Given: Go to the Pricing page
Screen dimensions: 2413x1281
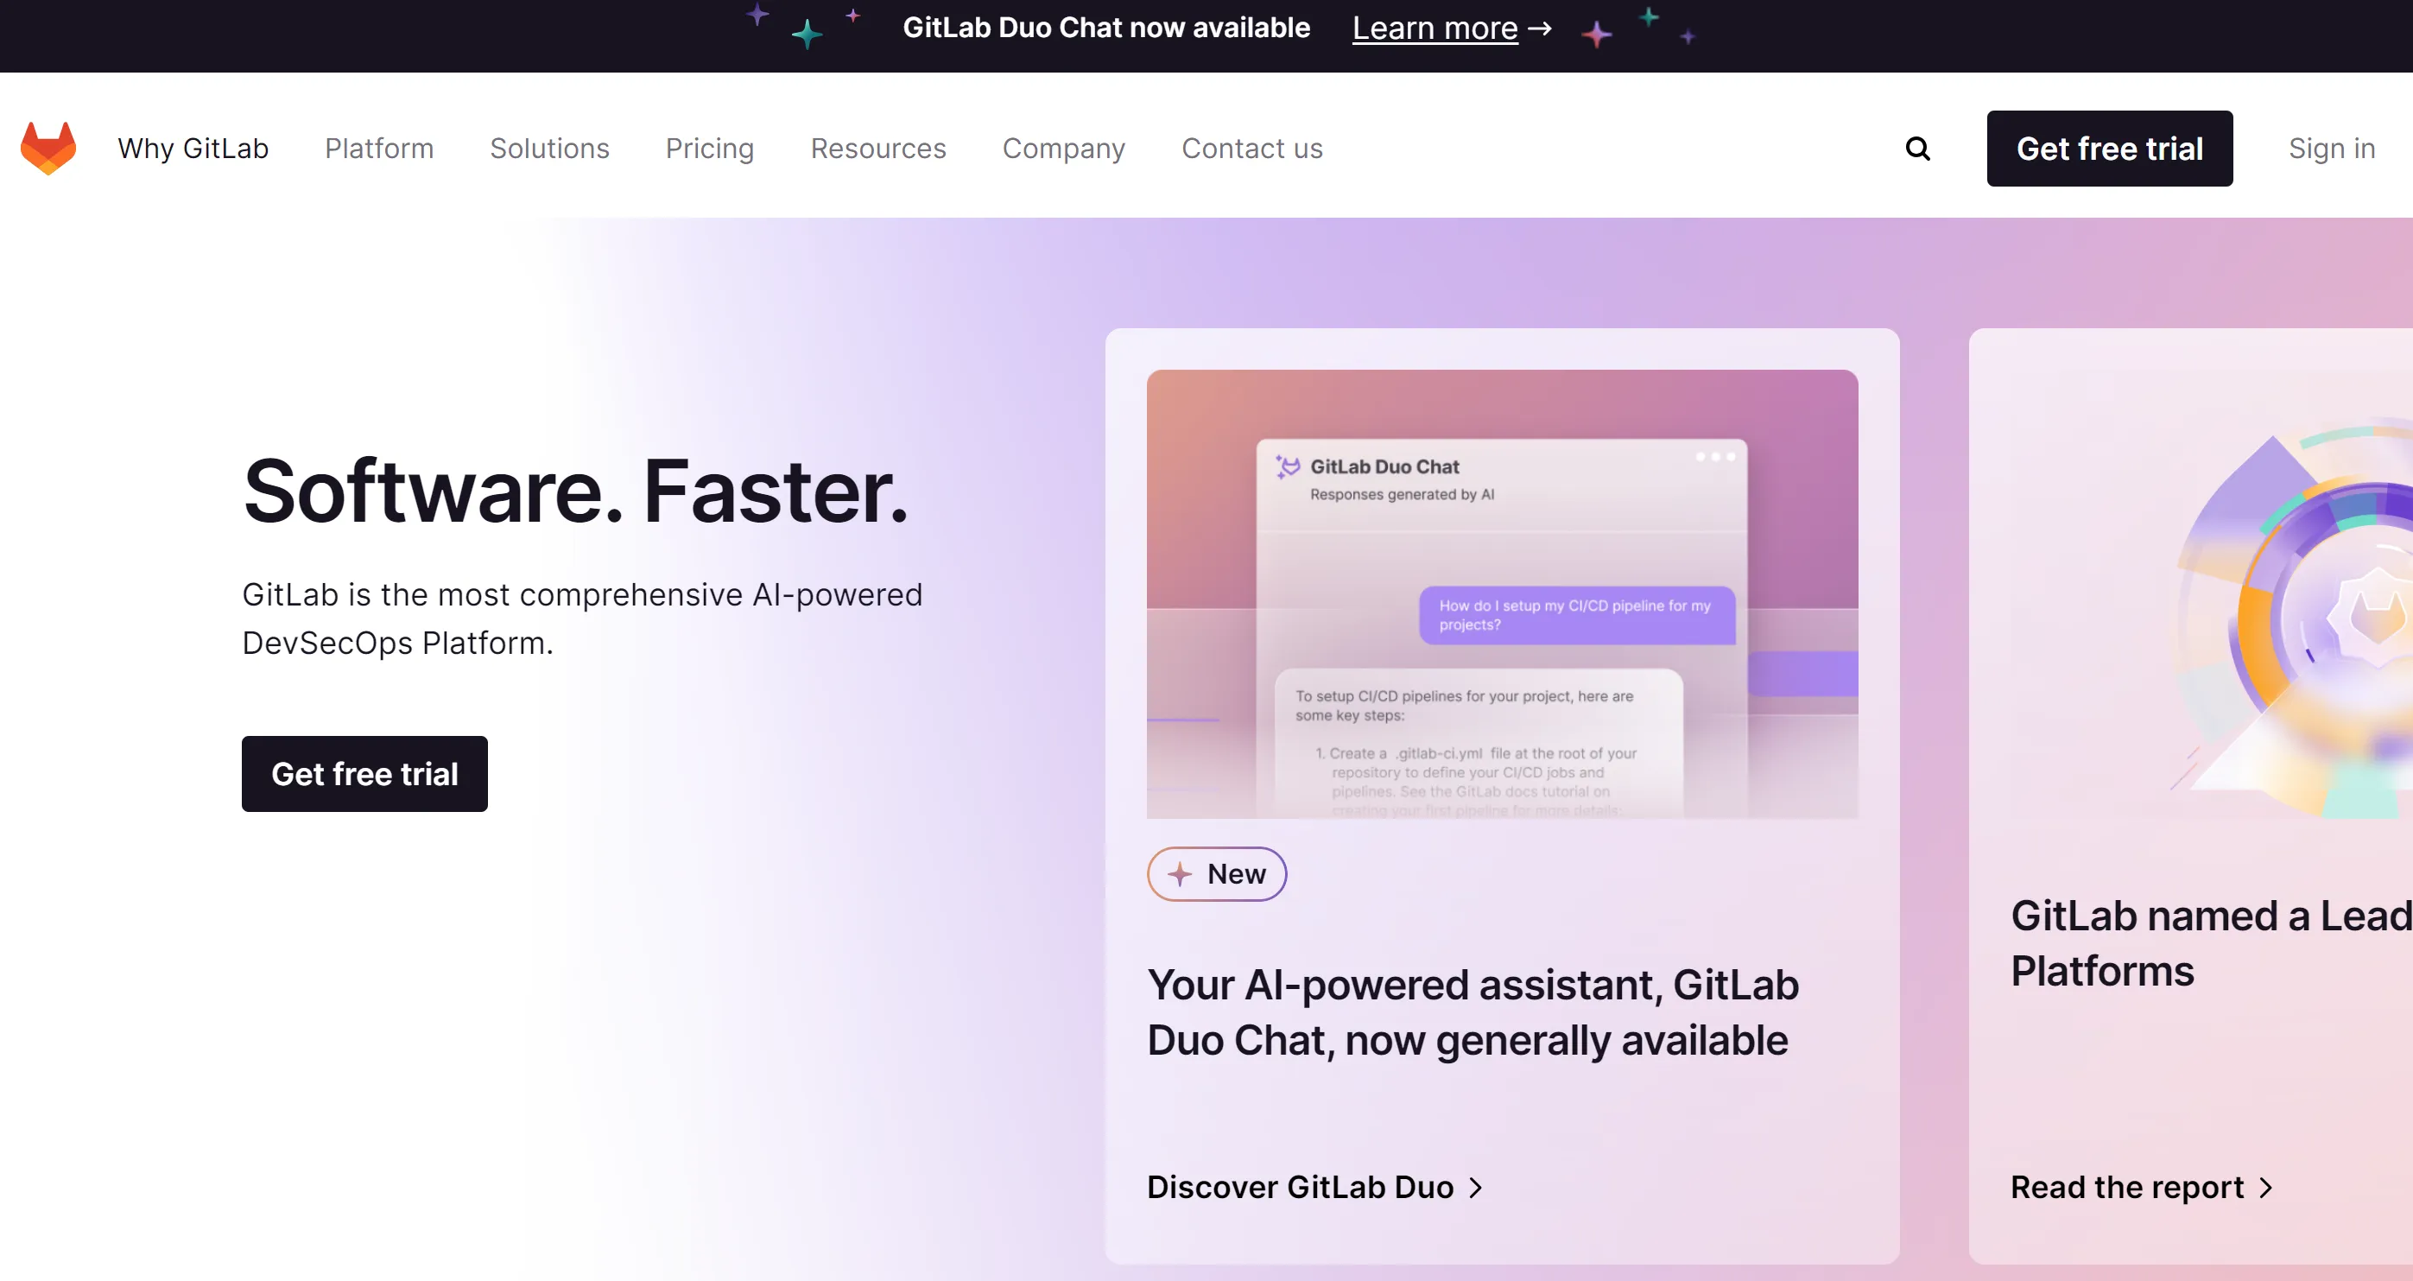Looking at the screenshot, I should click(x=710, y=149).
